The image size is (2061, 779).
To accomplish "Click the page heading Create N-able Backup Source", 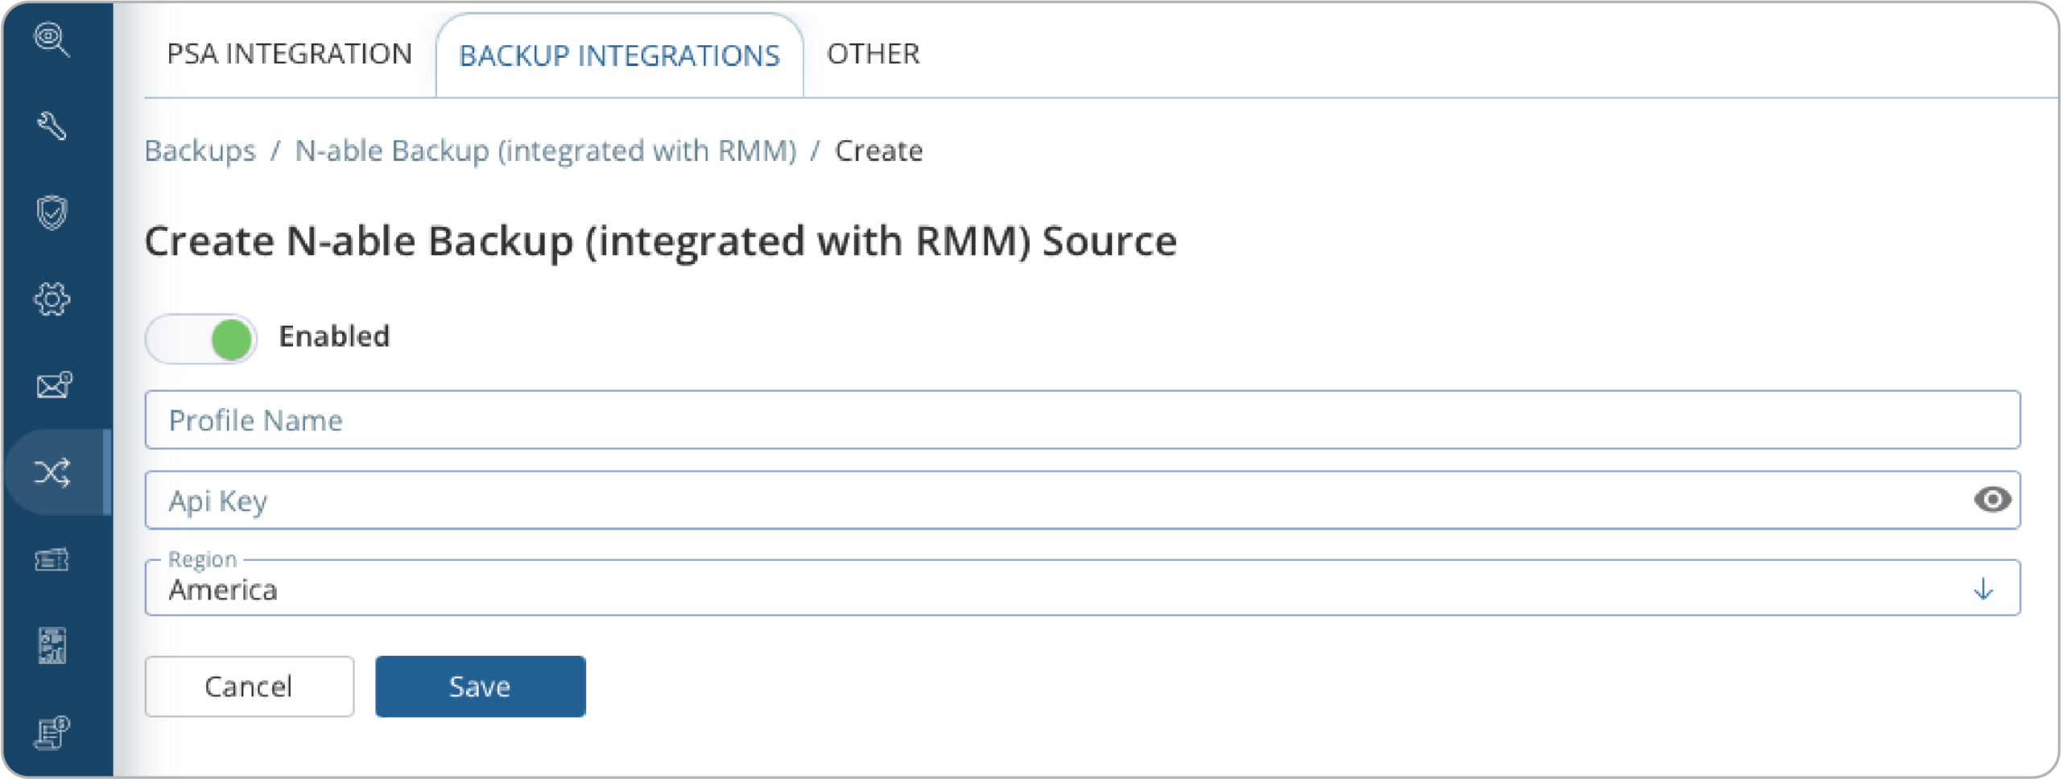I will click(660, 241).
